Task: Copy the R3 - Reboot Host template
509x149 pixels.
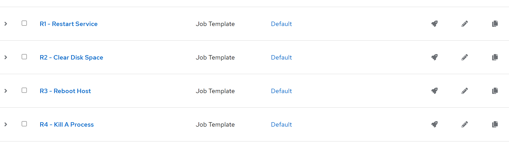Action: pos(495,91)
